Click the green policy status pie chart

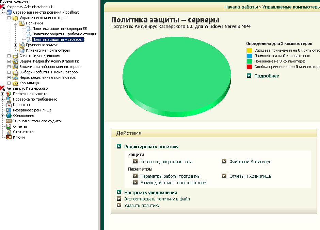(x=177, y=76)
